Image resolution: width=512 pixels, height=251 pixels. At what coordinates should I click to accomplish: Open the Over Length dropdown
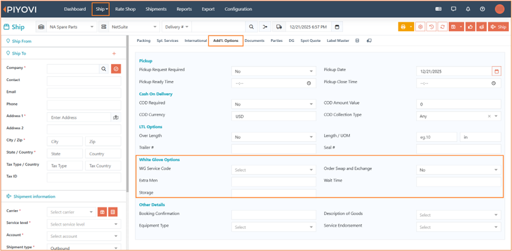273,137
